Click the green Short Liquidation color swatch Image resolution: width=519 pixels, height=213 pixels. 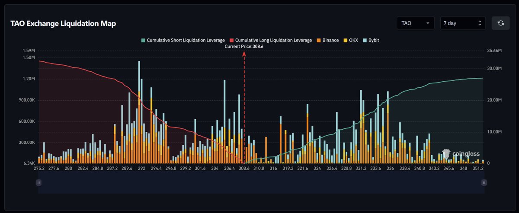[143, 40]
